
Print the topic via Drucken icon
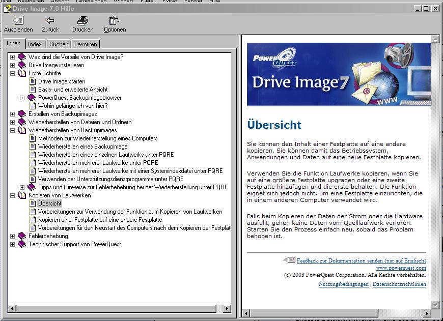[82, 21]
